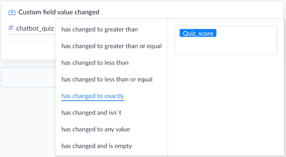Select the highlighted has changed to exactly option
The image size is (286, 157).
[93, 96]
